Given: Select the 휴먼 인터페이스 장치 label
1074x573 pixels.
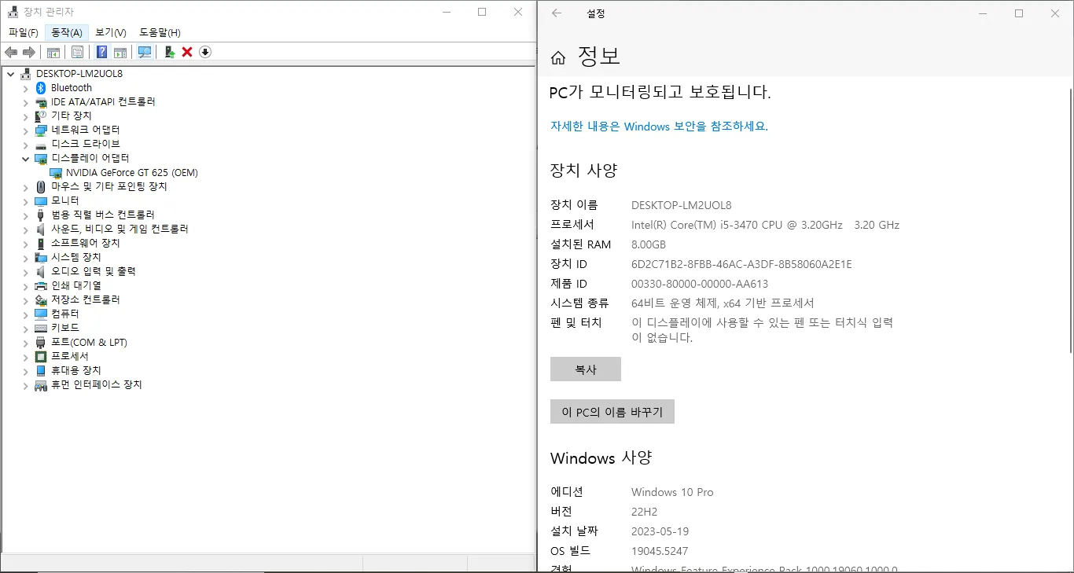Looking at the screenshot, I should [97, 385].
